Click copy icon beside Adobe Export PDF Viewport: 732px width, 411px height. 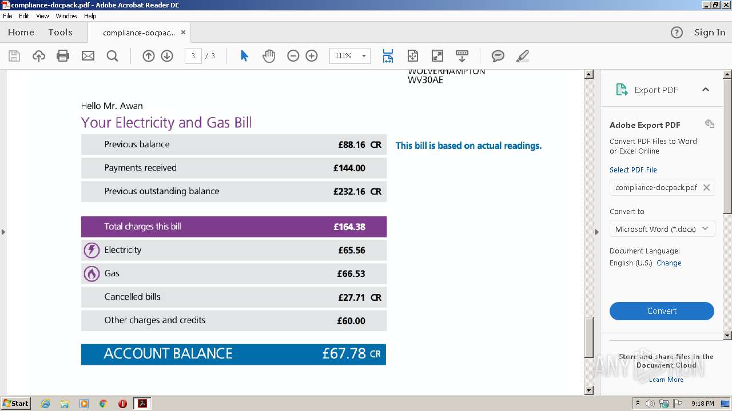click(710, 124)
